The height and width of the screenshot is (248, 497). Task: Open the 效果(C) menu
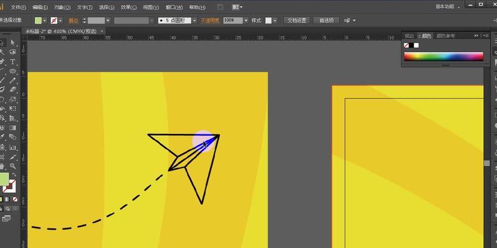(129, 7)
